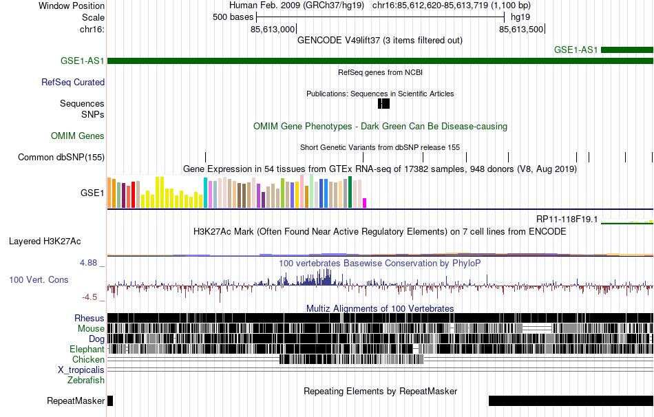Open the GSE1 GTEx expression track label

[x=92, y=193]
